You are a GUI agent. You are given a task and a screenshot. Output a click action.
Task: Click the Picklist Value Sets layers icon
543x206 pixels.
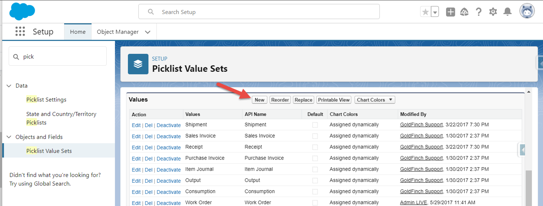tap(138, 64)
